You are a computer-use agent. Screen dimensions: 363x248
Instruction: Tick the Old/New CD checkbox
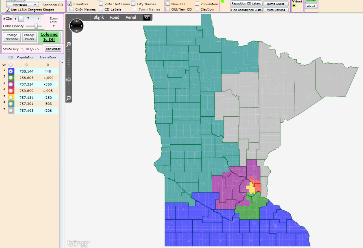click(x=168, y=9)
